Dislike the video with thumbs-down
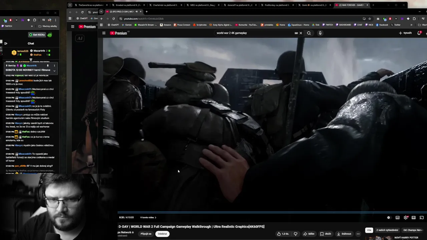 click(x=296, y=234)
